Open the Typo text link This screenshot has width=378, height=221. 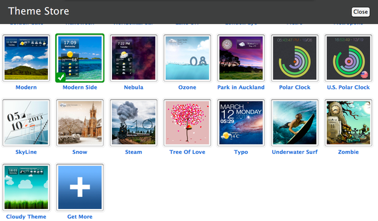[x=241, y=152]
